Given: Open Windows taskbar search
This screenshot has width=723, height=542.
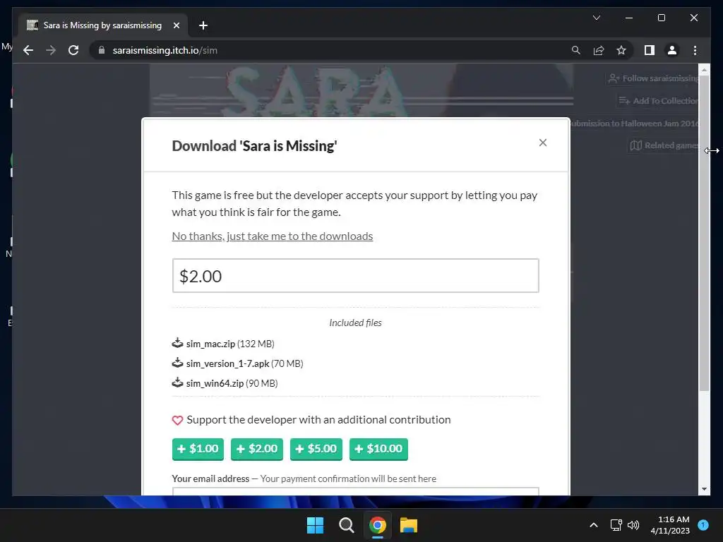Looking at the screenshot, I should [x=346, y=525].
